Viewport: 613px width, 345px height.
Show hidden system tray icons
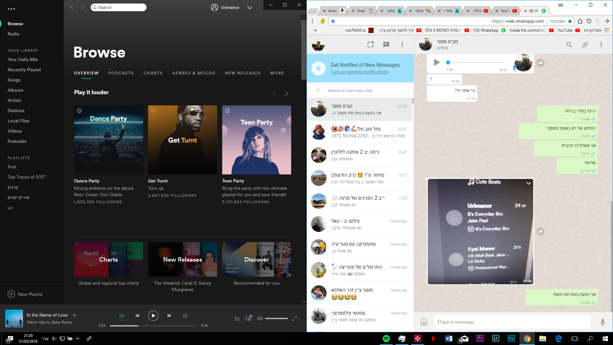pyautogui.click(x=78, y=339)
